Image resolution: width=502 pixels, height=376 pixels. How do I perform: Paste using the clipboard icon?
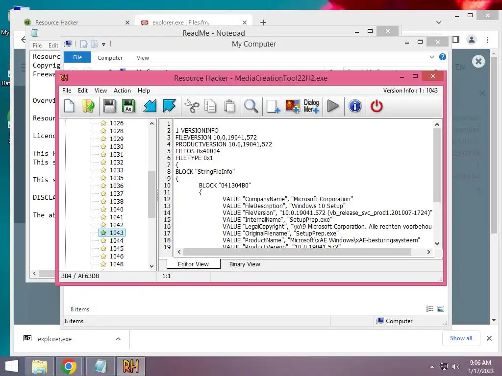click(229, 106)
